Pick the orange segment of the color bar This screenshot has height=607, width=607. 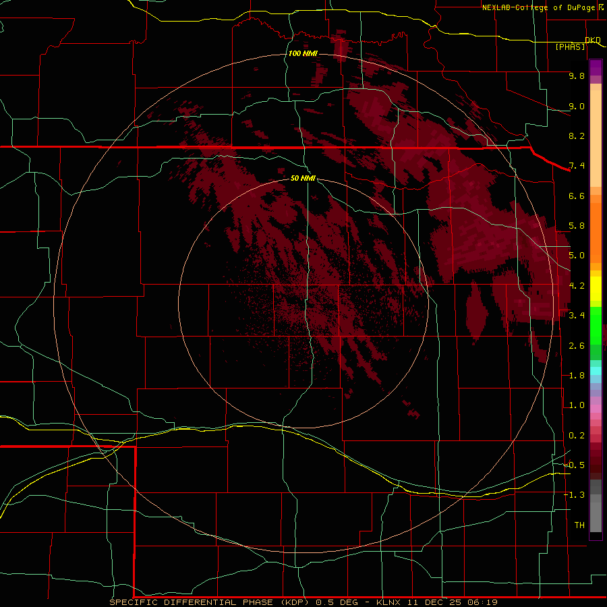[596, 232]
